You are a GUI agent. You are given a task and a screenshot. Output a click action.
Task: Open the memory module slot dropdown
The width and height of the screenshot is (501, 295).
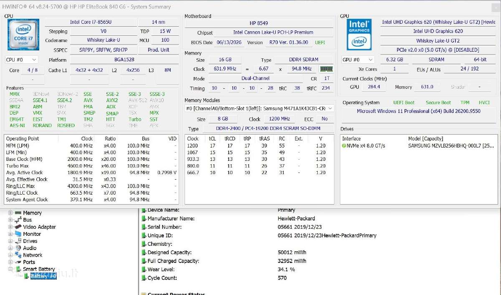click(x=259, y=108)
